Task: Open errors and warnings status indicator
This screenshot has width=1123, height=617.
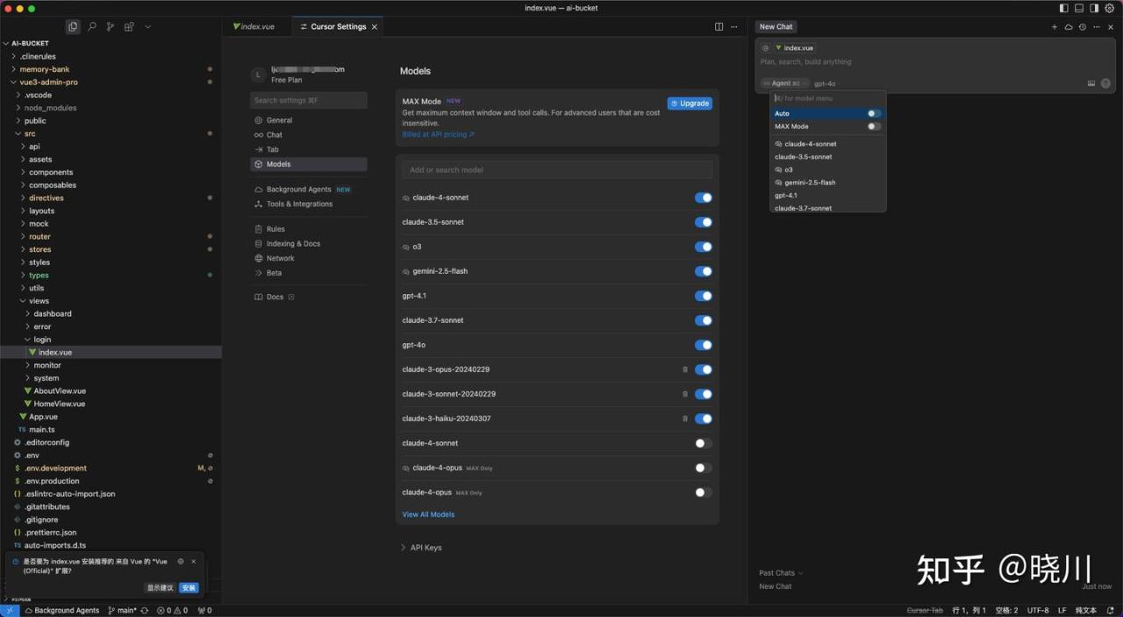Action: 172,610
